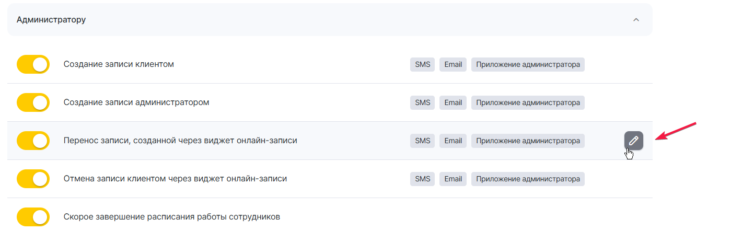754x242 pixels.
Task: Toggle 'Перенос записи' notification switch
Action: point(33,141)
